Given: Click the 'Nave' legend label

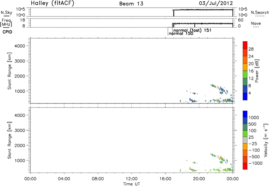Looking at the screenshot, I should 256,24.
